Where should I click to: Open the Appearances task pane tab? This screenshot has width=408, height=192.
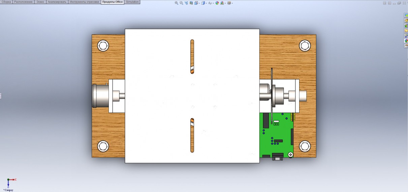coord(406,41)
